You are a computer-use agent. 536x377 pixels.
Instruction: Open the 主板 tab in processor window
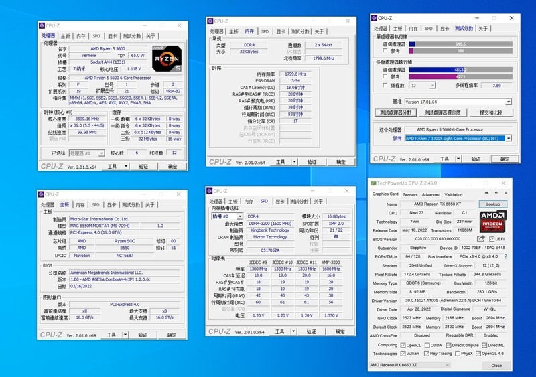[x=65, y=35]
